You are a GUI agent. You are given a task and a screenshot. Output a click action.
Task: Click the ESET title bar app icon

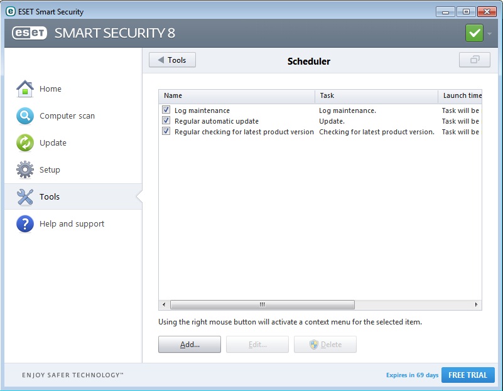point(11,11)
